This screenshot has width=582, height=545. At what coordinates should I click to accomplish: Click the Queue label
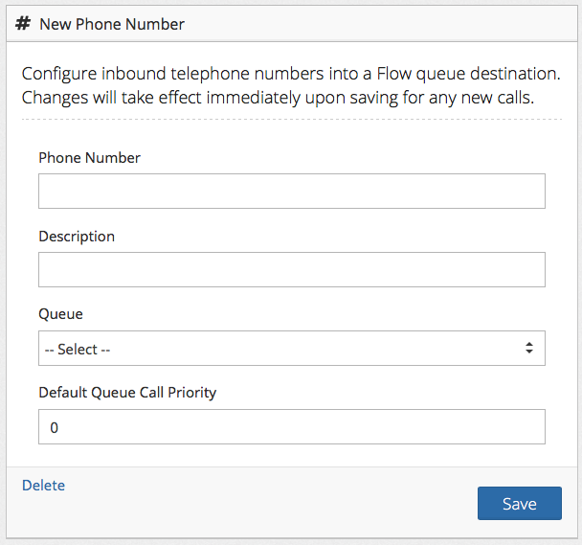60,314
